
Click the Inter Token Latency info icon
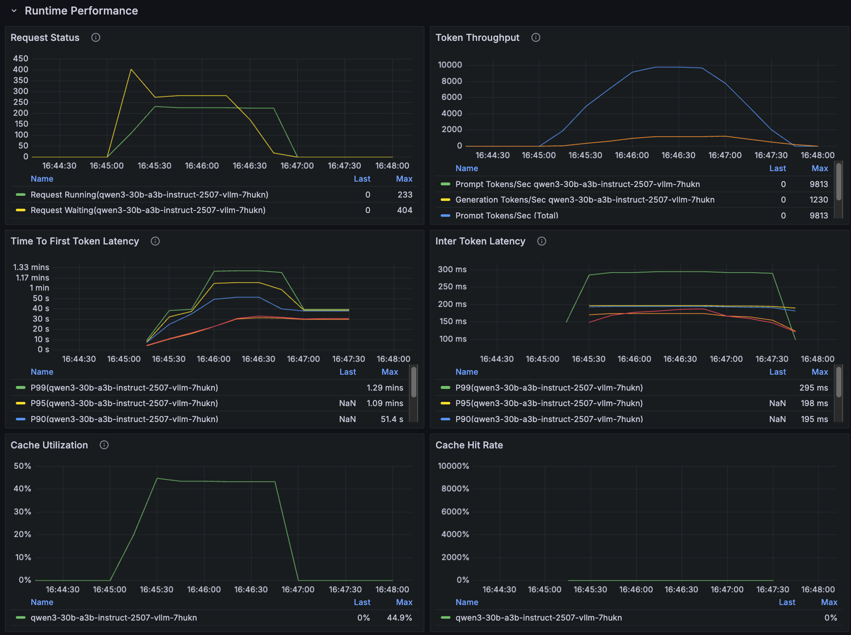pyautogui.click(x=542, y=241)
